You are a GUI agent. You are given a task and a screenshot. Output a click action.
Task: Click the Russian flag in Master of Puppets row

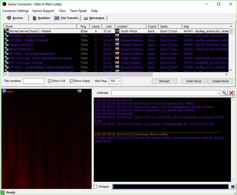(117, 40)
